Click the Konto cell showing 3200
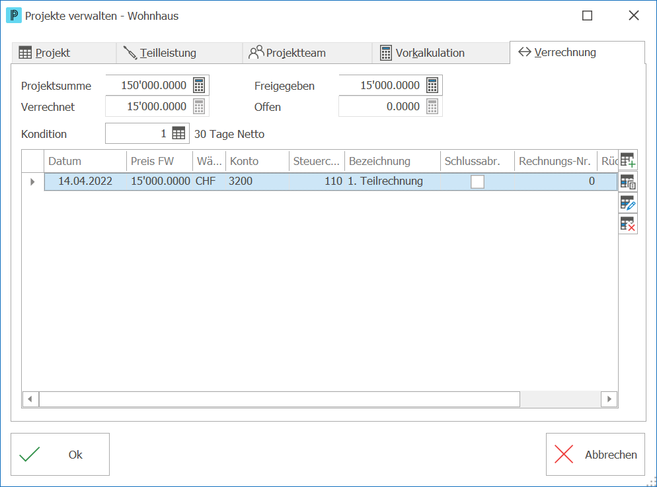 pos(257,181)
